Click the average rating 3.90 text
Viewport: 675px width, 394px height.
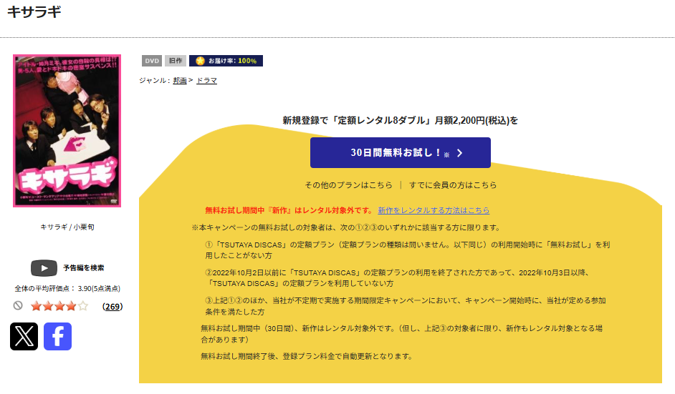coord(67,289)
